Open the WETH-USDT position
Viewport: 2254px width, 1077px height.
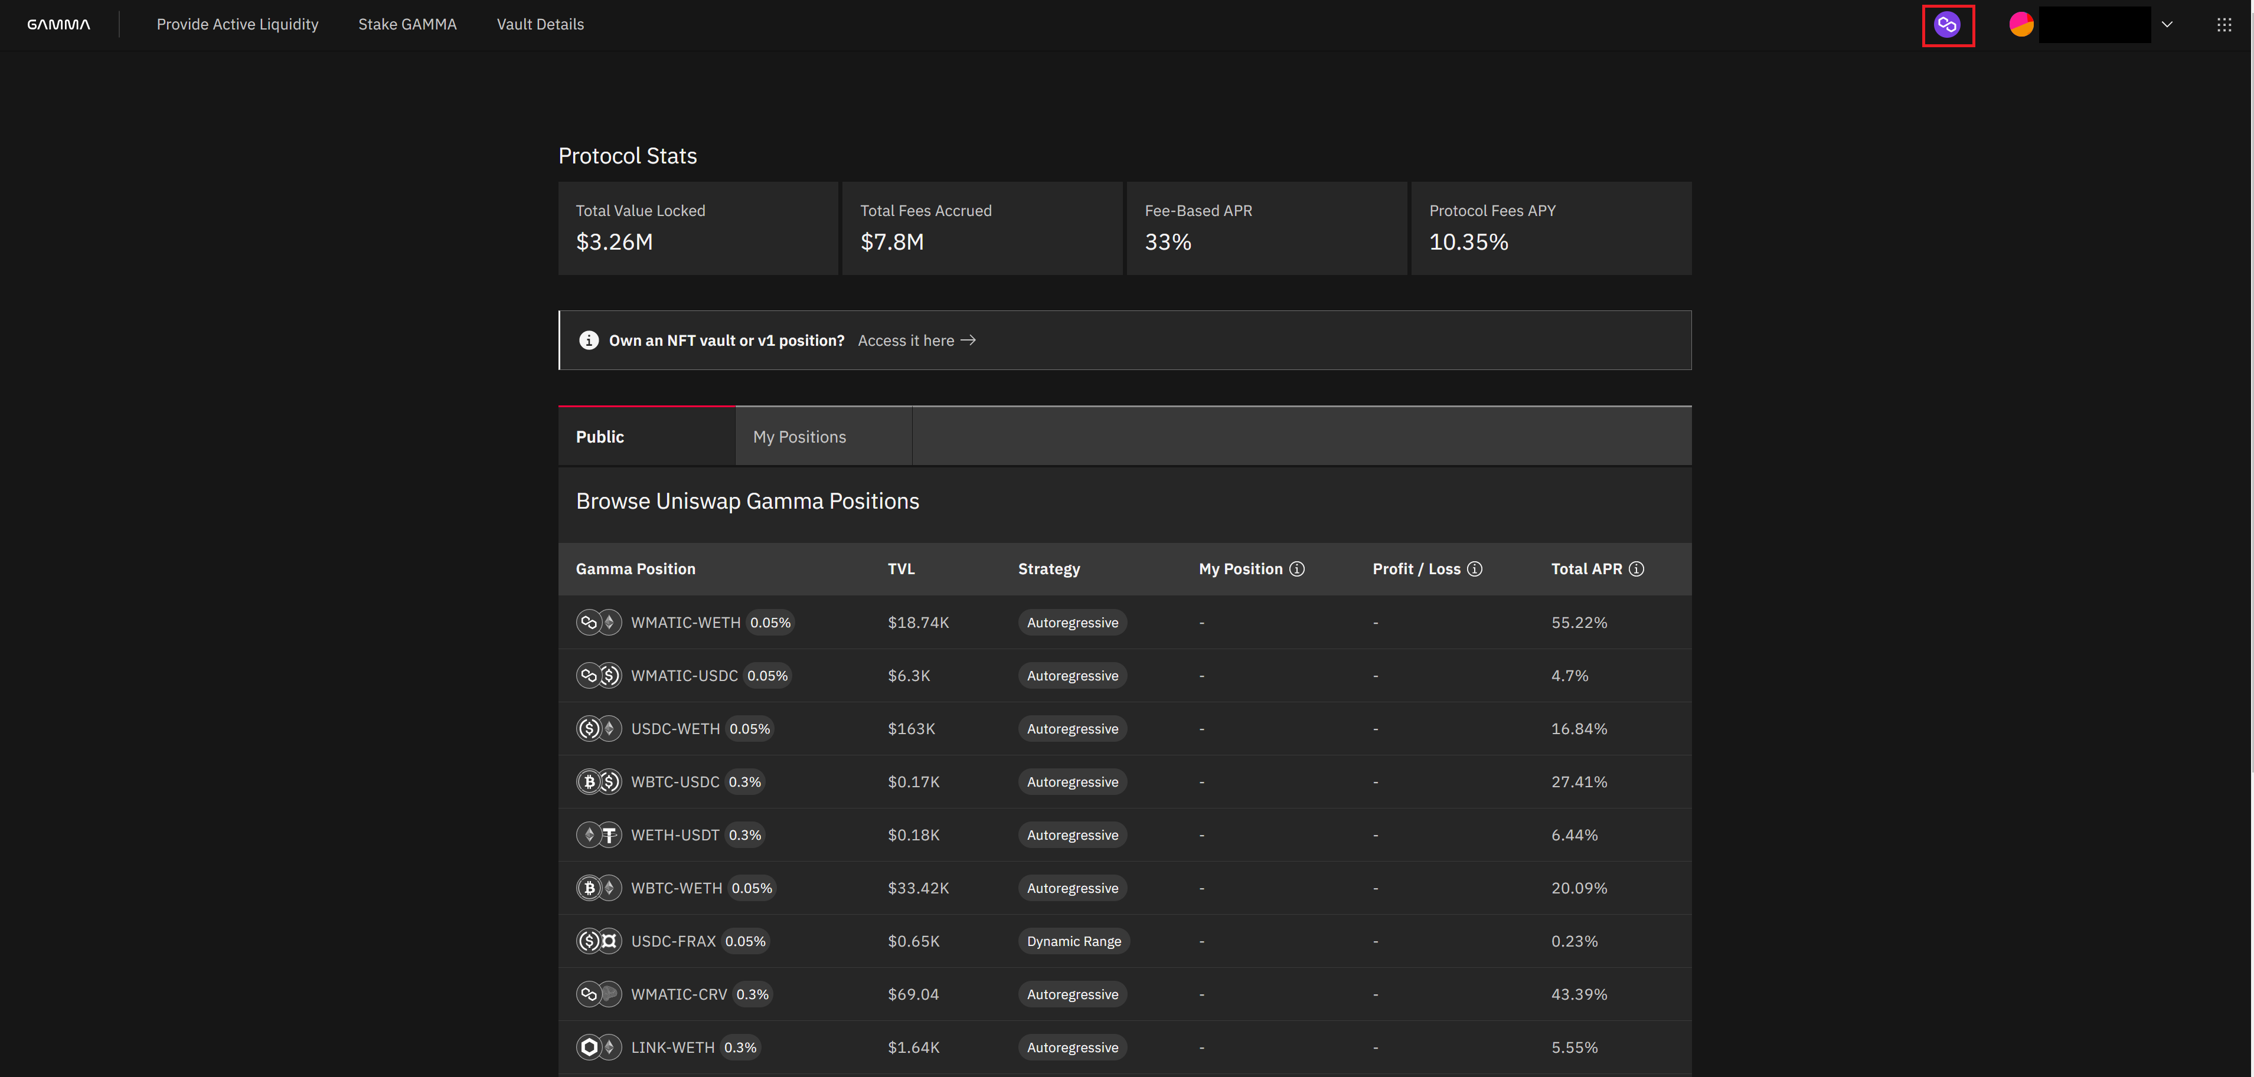pyautogui.click(x=1125, y=834)
